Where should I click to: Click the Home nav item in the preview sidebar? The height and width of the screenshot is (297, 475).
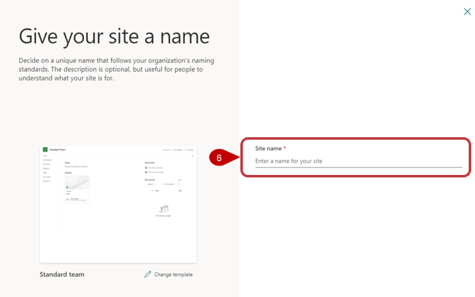(x=45, y=155)
